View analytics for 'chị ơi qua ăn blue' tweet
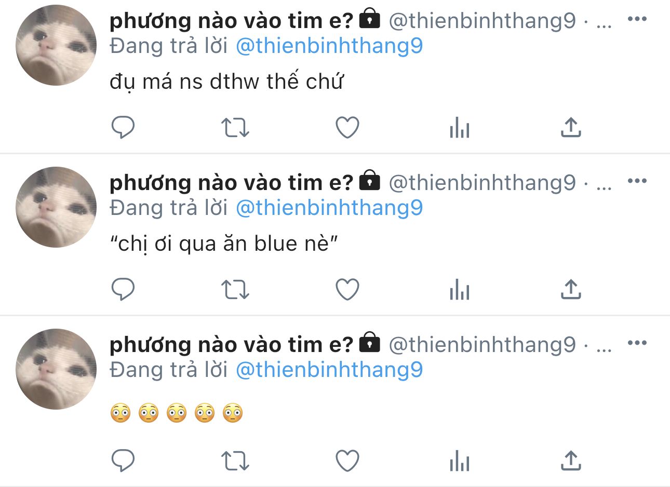670x487 pixels. click(460, 289)
